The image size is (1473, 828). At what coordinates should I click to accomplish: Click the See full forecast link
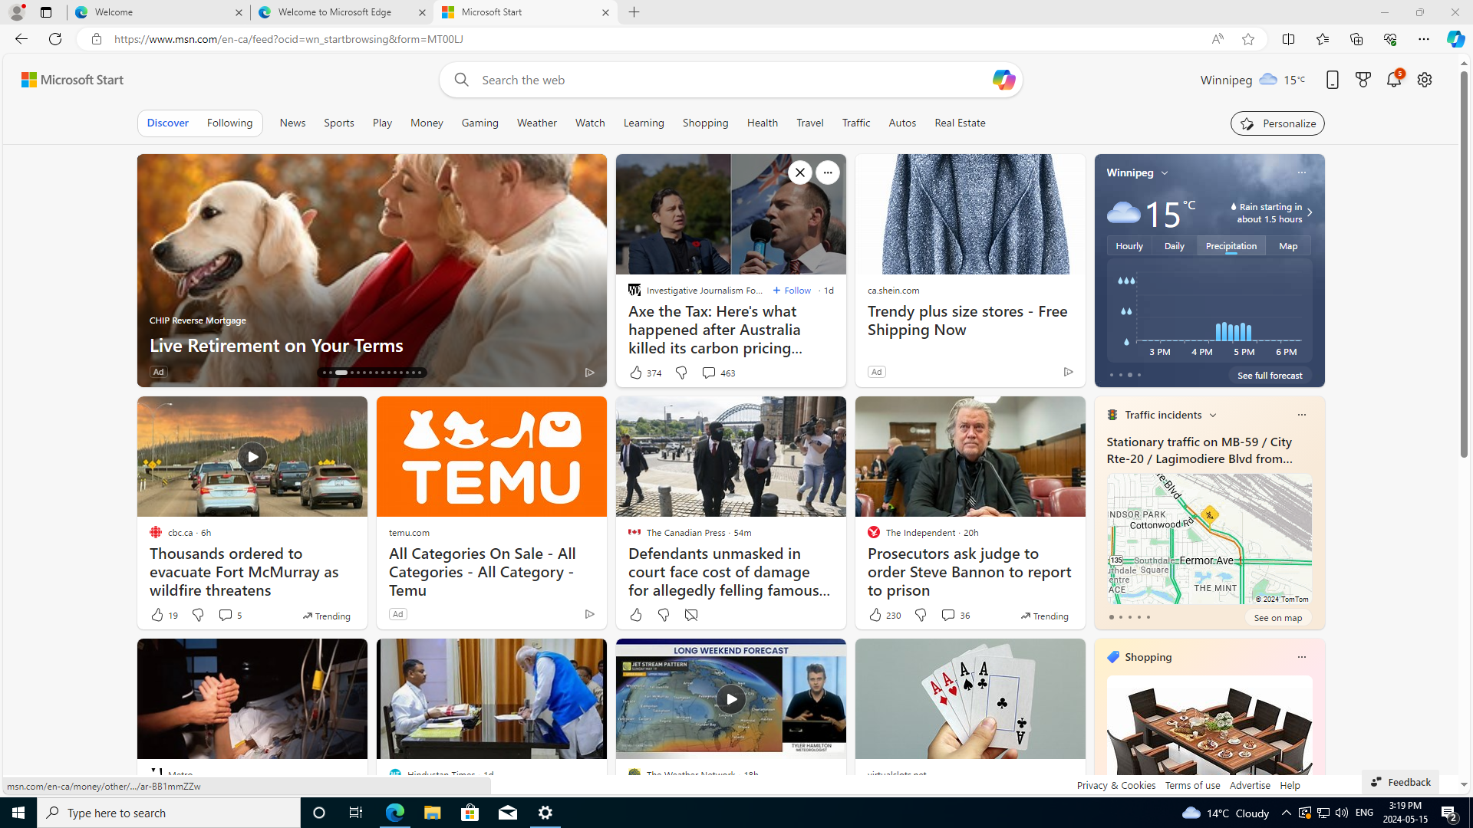point(1269,376)
